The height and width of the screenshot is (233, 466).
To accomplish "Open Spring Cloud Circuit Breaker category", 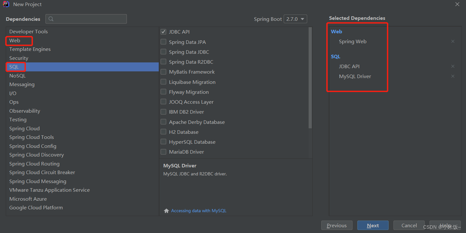I will click(82, 172).
